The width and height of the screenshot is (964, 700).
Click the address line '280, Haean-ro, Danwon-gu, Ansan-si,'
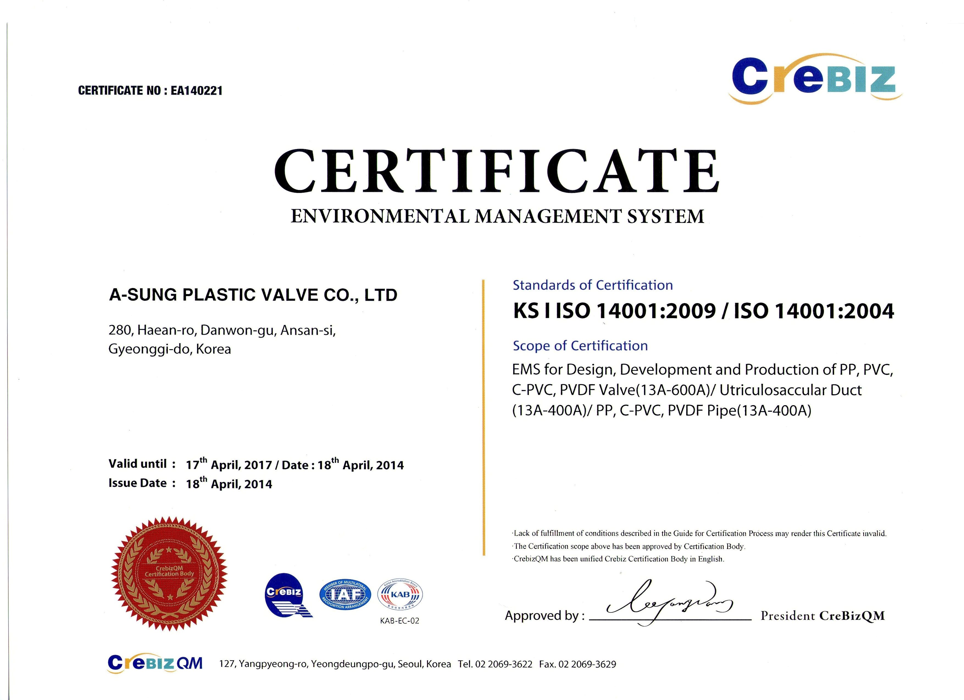(x=222, y=330)
